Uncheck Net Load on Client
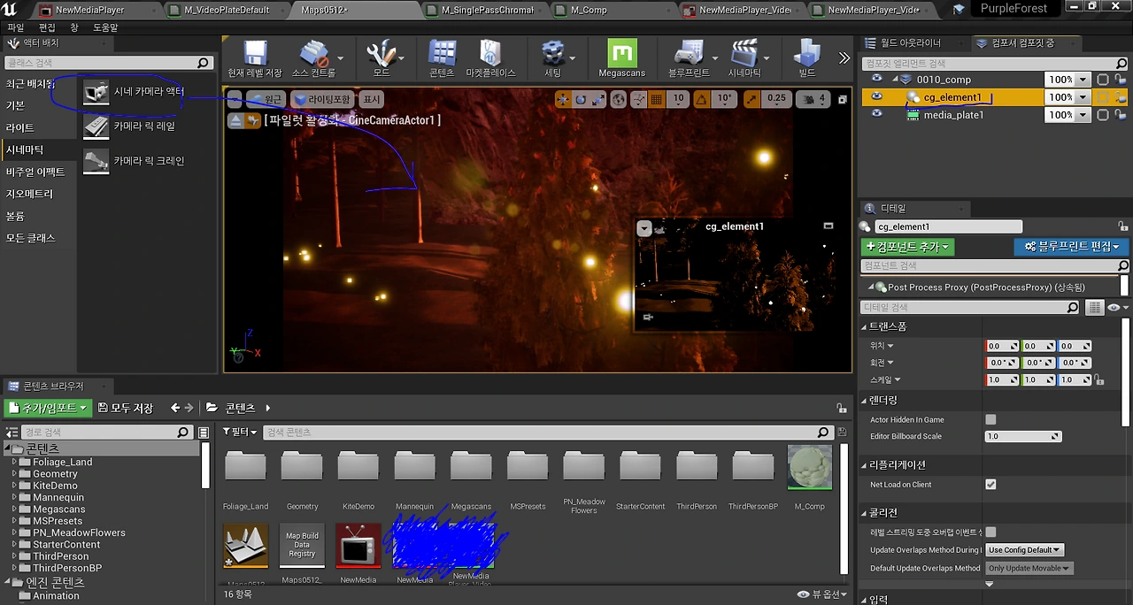The image size is (1133, 605). coord(990,485)
